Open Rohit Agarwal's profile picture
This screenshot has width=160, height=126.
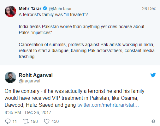(x=10, y=77)
